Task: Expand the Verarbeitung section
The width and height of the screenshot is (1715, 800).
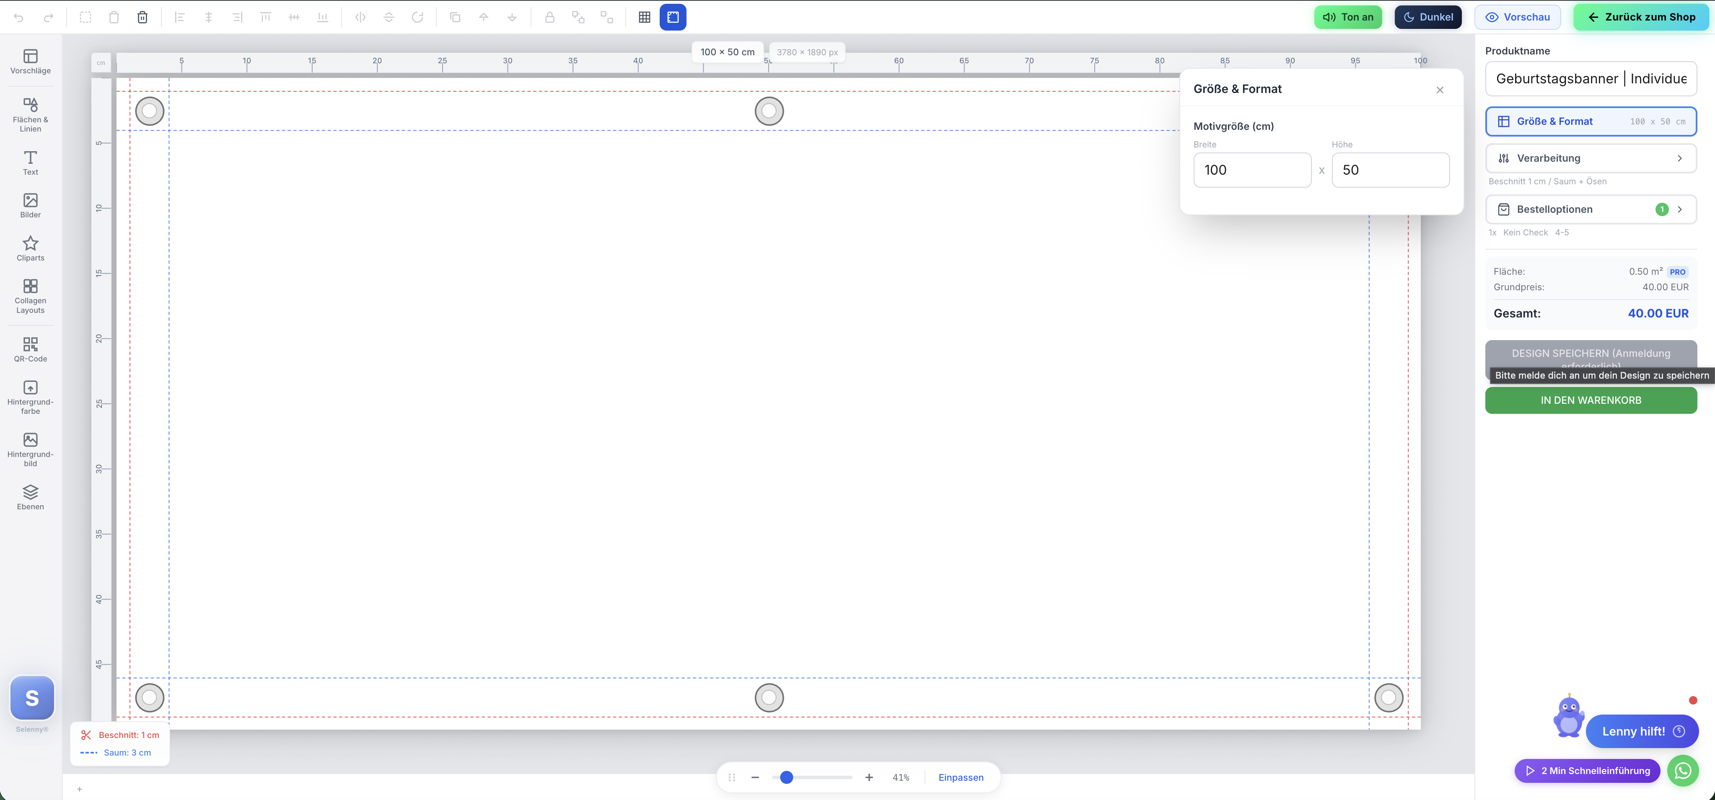Action: [1590, 158]
